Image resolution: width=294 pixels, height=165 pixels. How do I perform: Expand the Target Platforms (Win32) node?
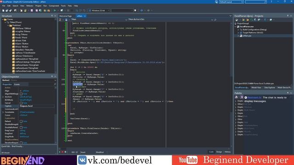click(238, 33)
